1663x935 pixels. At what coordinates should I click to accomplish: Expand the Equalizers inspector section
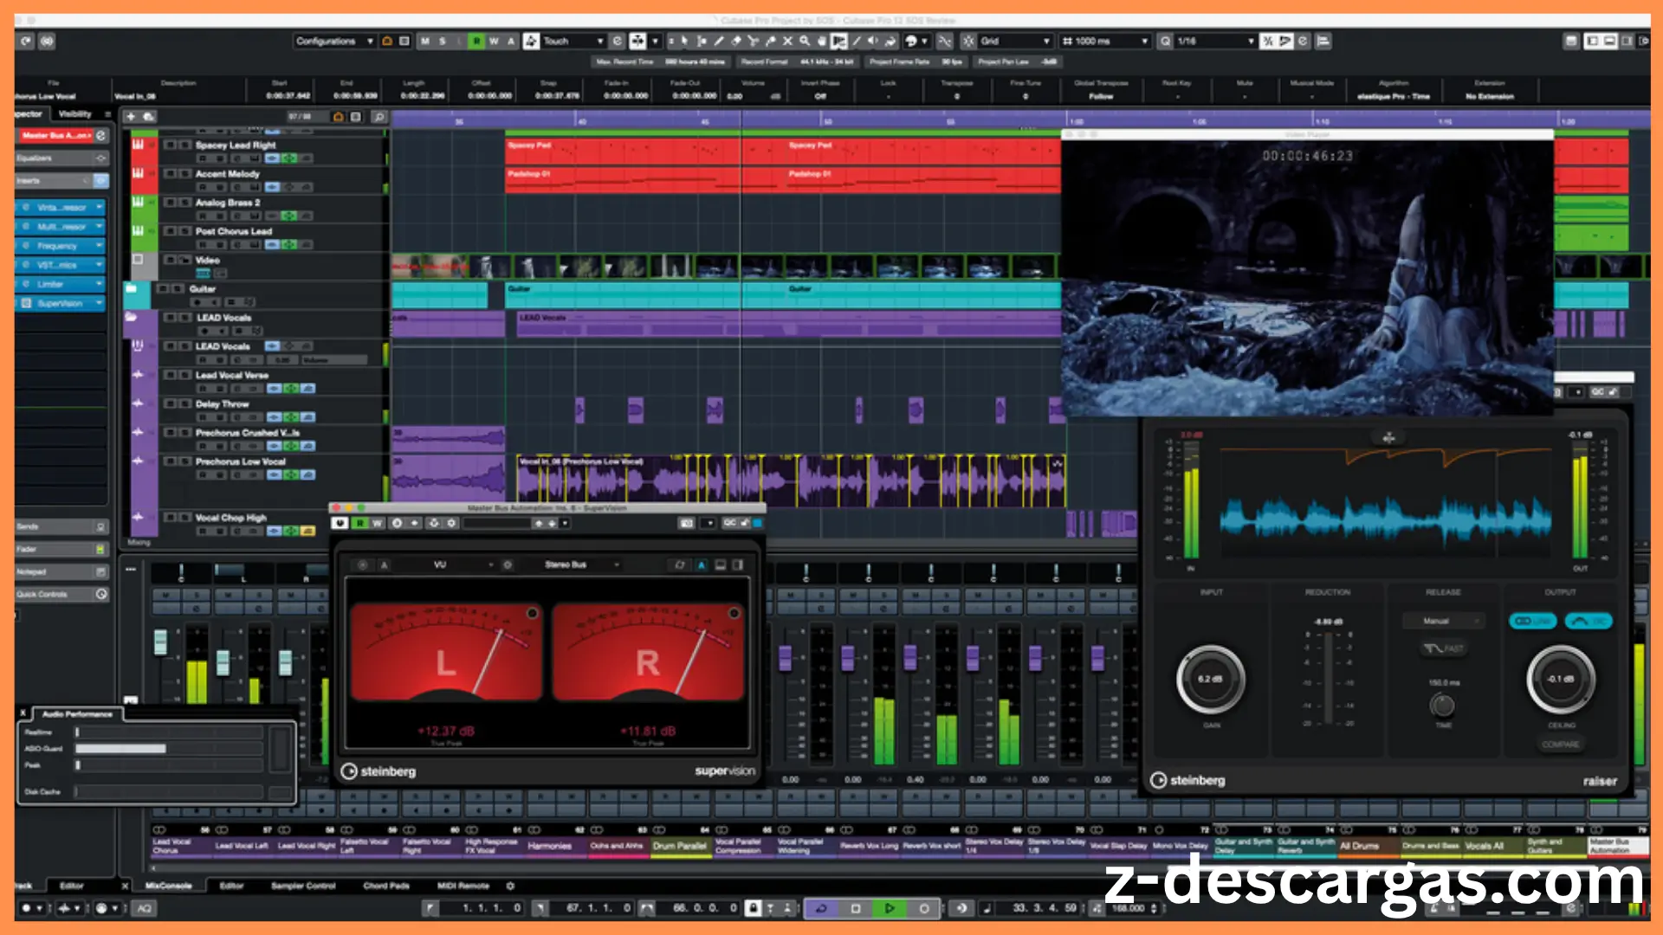click(x=61, y=158)
